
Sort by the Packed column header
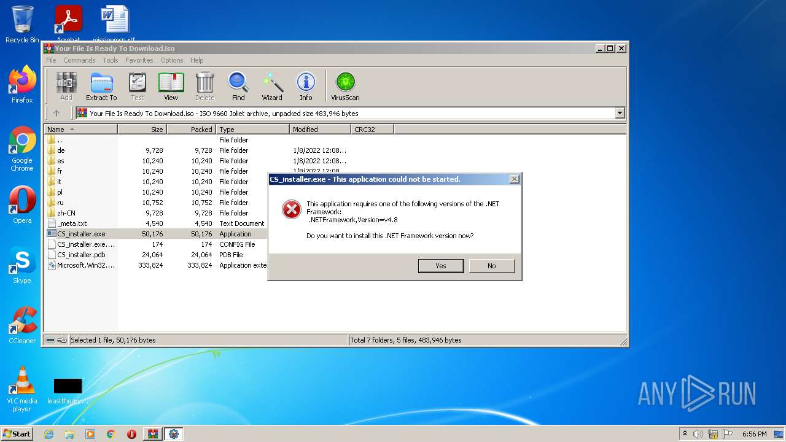click(191, 130)
